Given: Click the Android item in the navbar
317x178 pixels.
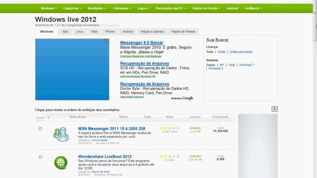Looking at the screenshot, I should [x=232, y=8].
